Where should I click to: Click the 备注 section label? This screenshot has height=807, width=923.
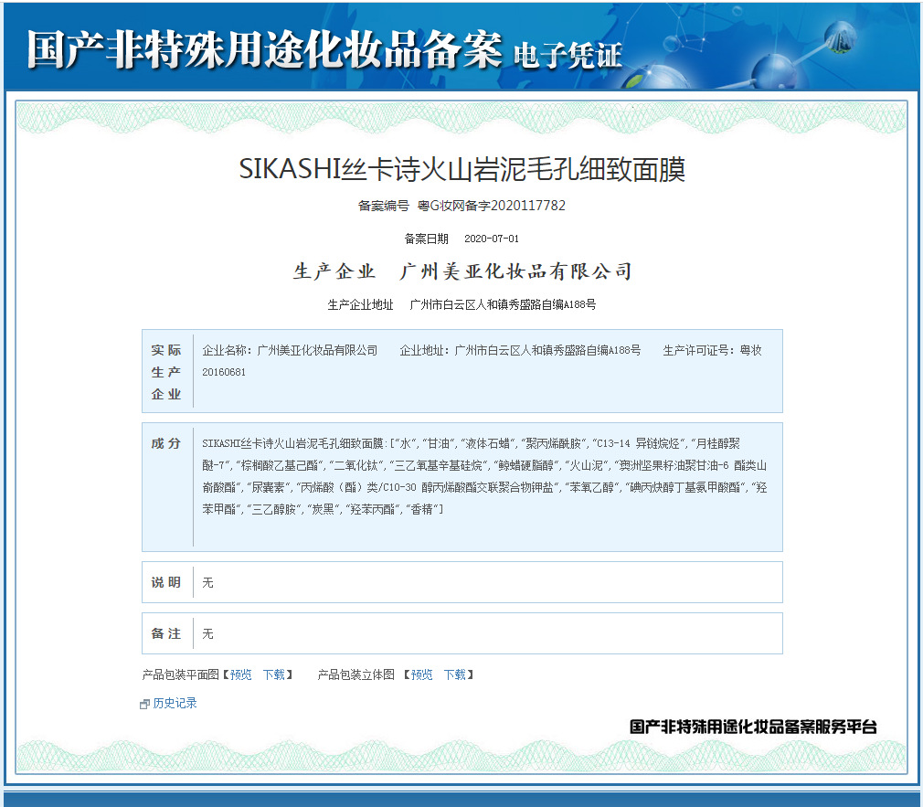166,633
